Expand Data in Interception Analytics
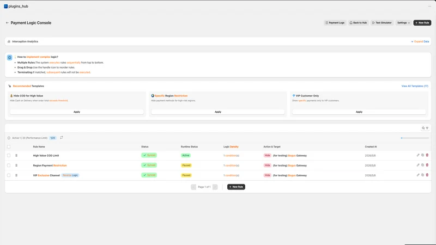436x245 pixels. [420, 41]
